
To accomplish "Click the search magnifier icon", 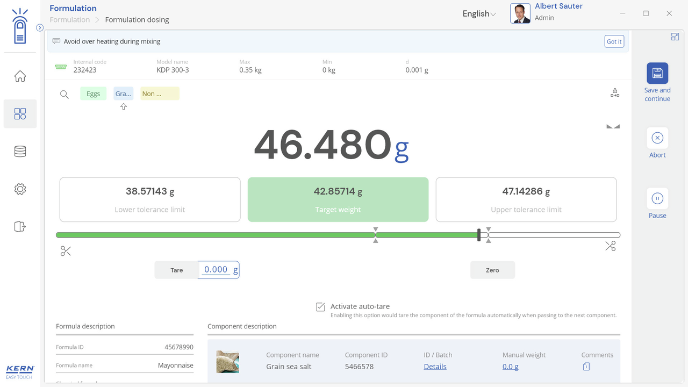I will pos(64,95).
